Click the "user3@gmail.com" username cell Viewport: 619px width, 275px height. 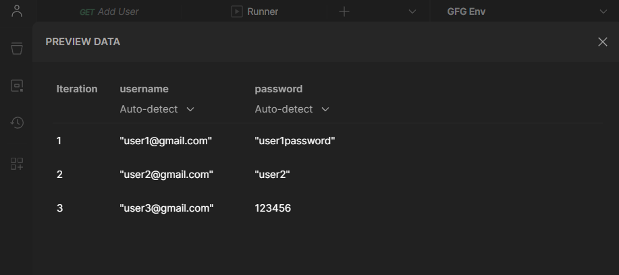166,208
